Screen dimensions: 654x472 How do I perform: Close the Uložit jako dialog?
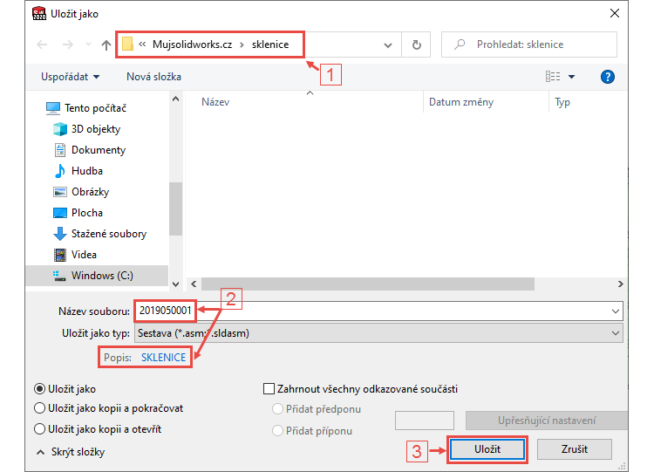(615, 13)
